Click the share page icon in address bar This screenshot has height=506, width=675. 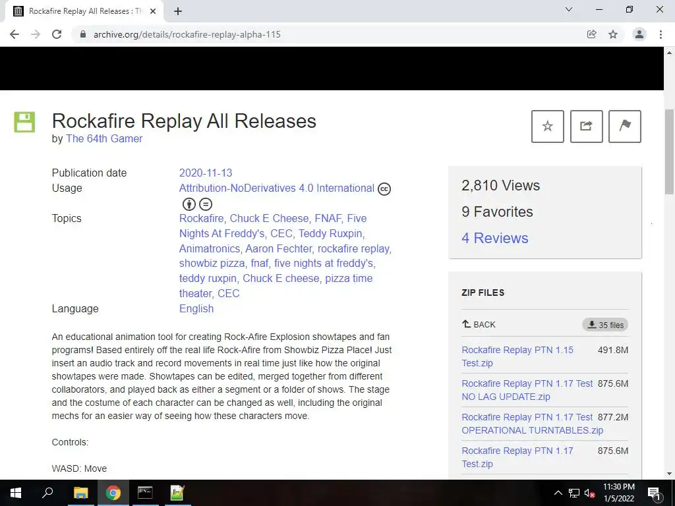(x=591, y=34)
